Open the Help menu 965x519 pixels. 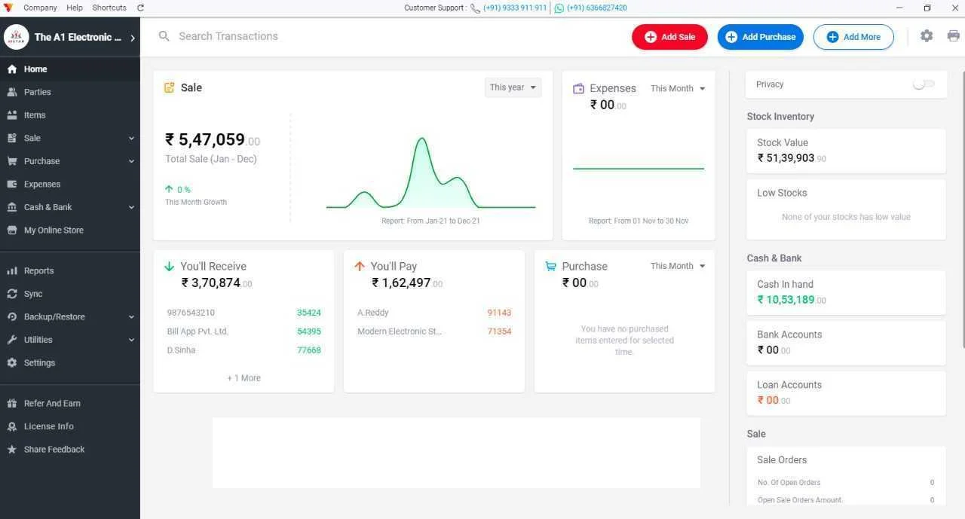tap(75, 8)
